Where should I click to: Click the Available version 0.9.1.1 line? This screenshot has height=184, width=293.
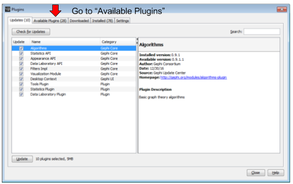tap(162, 60)
